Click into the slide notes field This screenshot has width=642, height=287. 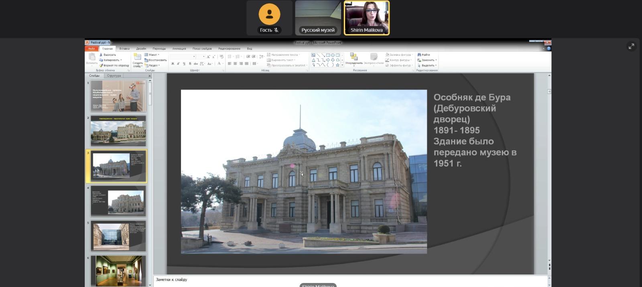pyautogui.click(x=351, y=281)
